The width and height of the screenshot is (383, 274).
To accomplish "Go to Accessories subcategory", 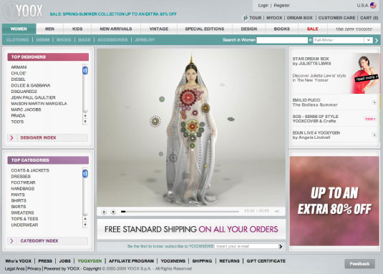I will tap(112, 40).
